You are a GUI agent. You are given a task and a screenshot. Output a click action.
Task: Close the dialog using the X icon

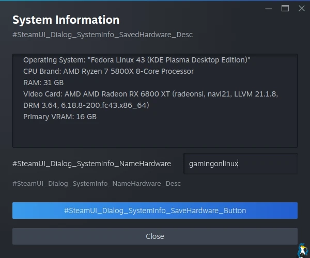(x=302, y=8)
